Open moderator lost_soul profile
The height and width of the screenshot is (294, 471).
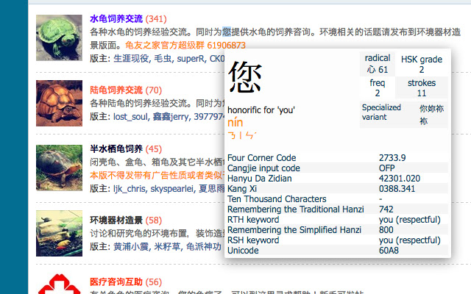(x=130, y=117)
